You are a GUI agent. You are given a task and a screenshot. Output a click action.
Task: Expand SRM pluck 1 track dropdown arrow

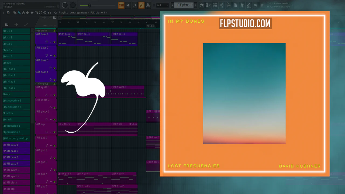tap(51, 119)
